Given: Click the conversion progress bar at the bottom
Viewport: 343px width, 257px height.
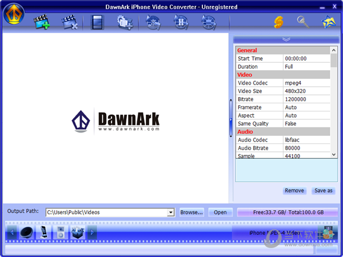Looking at the screenshot, I should (159, 249).
